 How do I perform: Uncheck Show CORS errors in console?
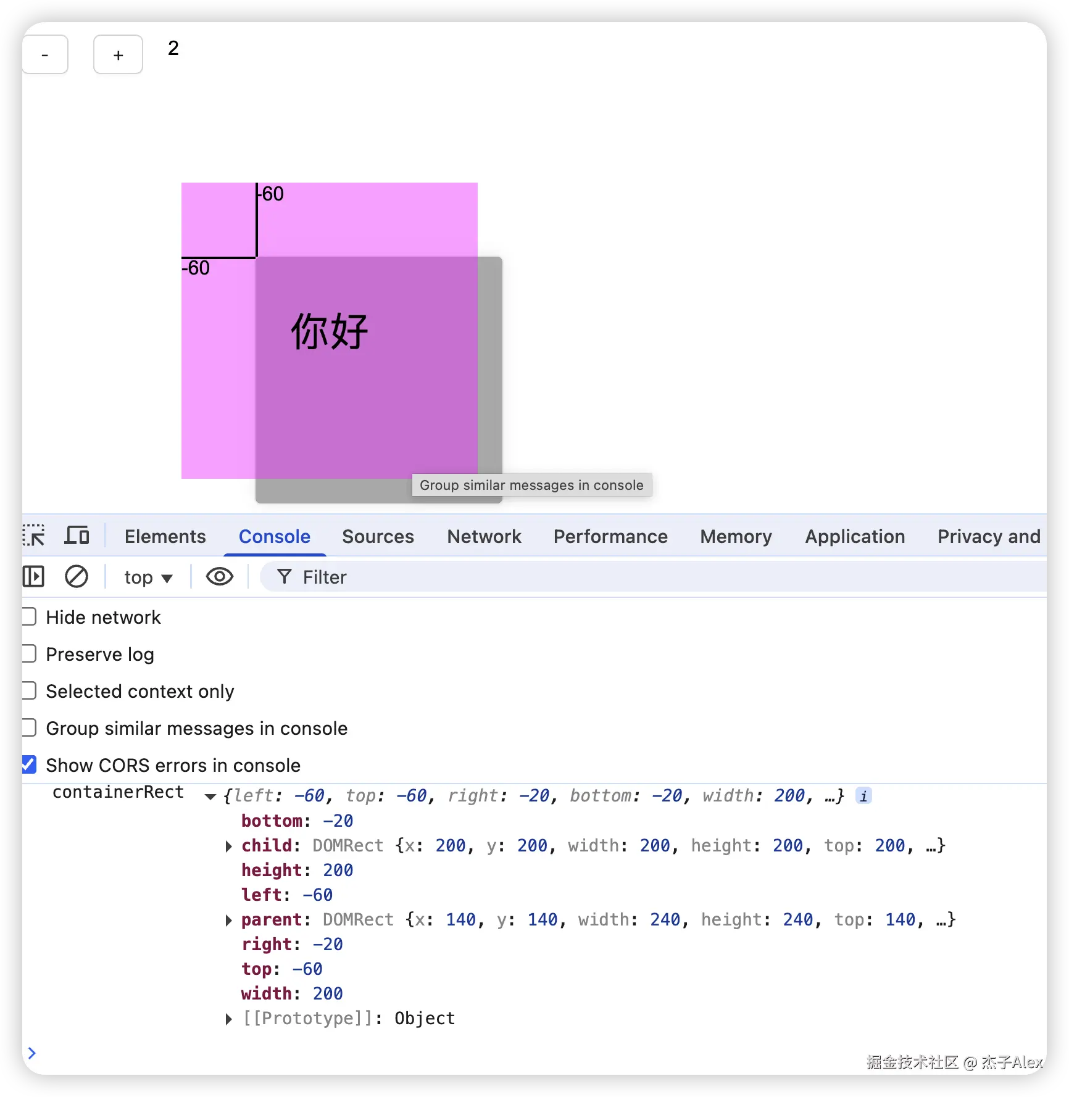[29, 765]
